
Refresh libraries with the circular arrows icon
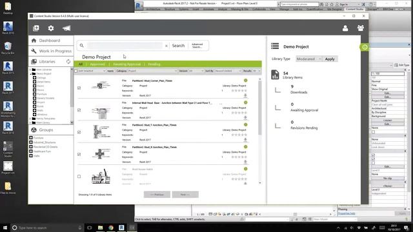68,62
